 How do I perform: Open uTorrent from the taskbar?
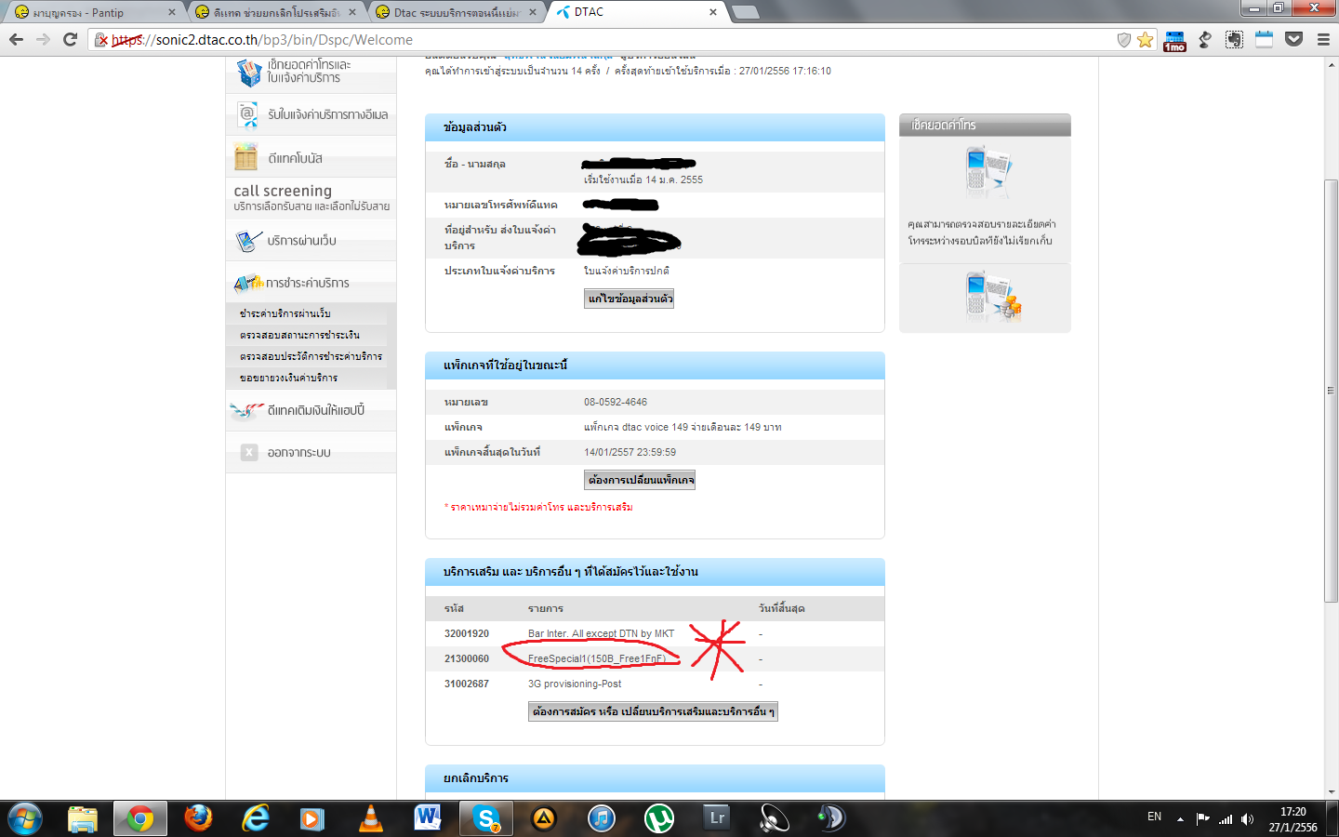(x=659, y=818)
